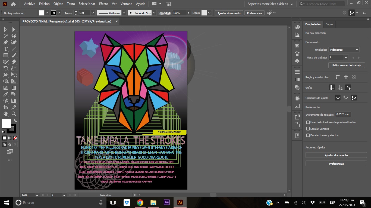Select the Curvature tool
The width and height of the screenshot is (371, 208).
coord(14,42)
